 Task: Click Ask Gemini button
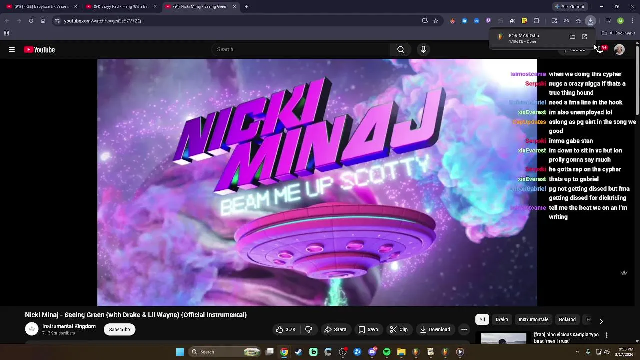(569, 6)
